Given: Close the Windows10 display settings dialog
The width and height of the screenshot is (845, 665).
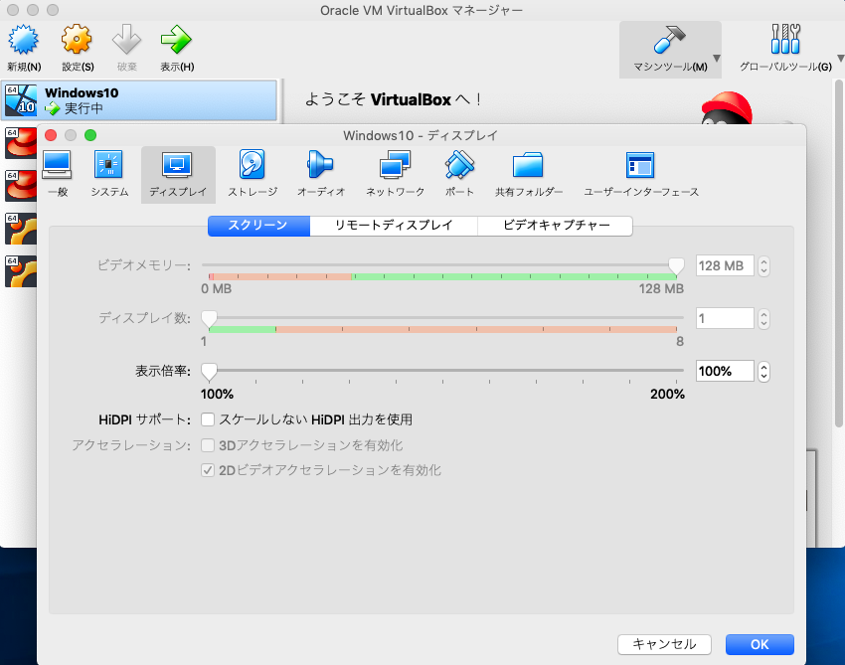Looking at the screenshot, I should click(51, 135).
